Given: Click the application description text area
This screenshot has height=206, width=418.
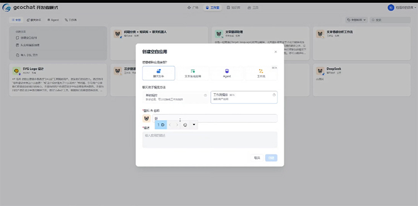Looking at the screenshot, I should click(x=210, y=139).
